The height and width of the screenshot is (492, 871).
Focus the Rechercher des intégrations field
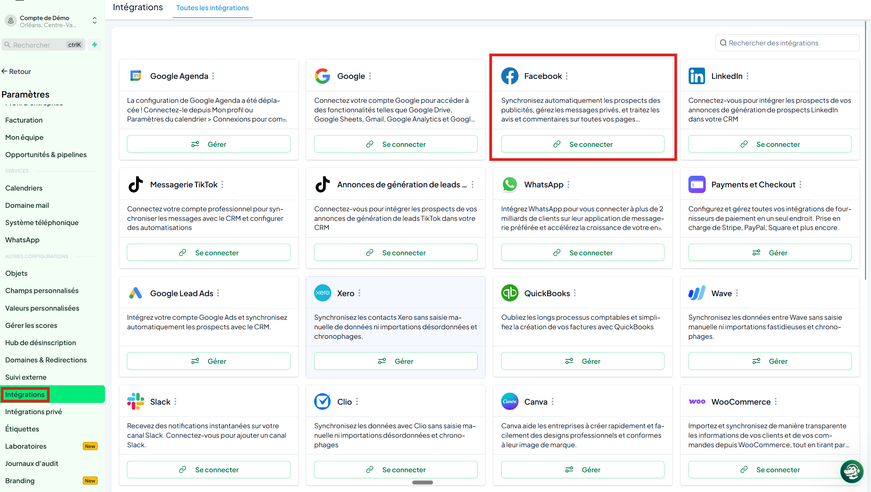(787, 43)
